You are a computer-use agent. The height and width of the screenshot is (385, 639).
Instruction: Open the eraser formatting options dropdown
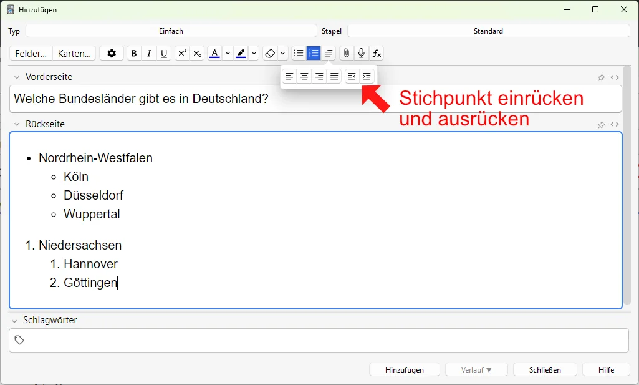coord(283,54)
